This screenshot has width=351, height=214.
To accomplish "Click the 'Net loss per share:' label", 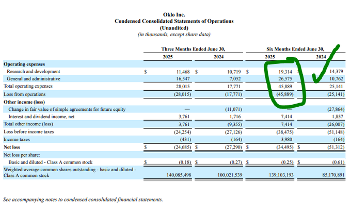I will [22, 155].
